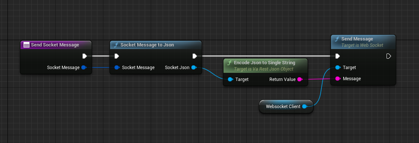The image size is (419, 143).
Task: Click the Send Socket Message event node title
Action: [x=55, y=45]
